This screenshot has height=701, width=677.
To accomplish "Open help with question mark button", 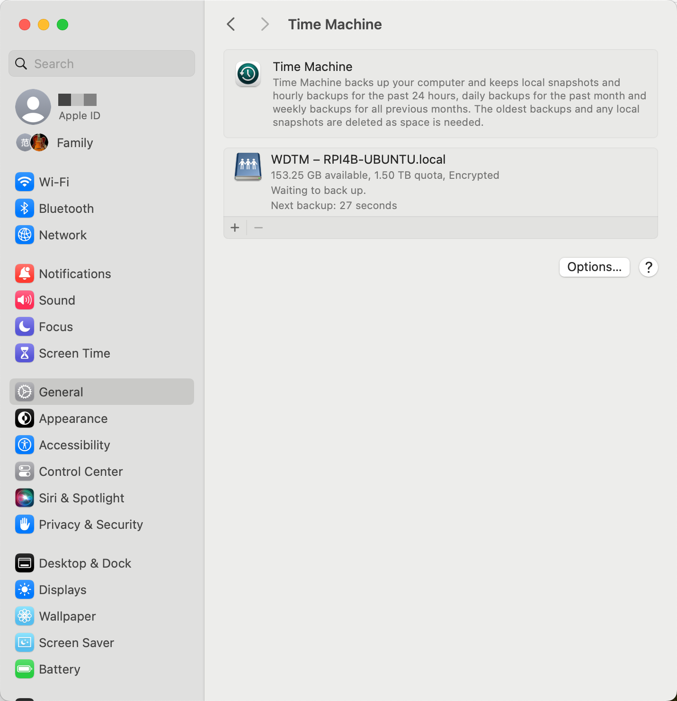I will click(648, 267).
